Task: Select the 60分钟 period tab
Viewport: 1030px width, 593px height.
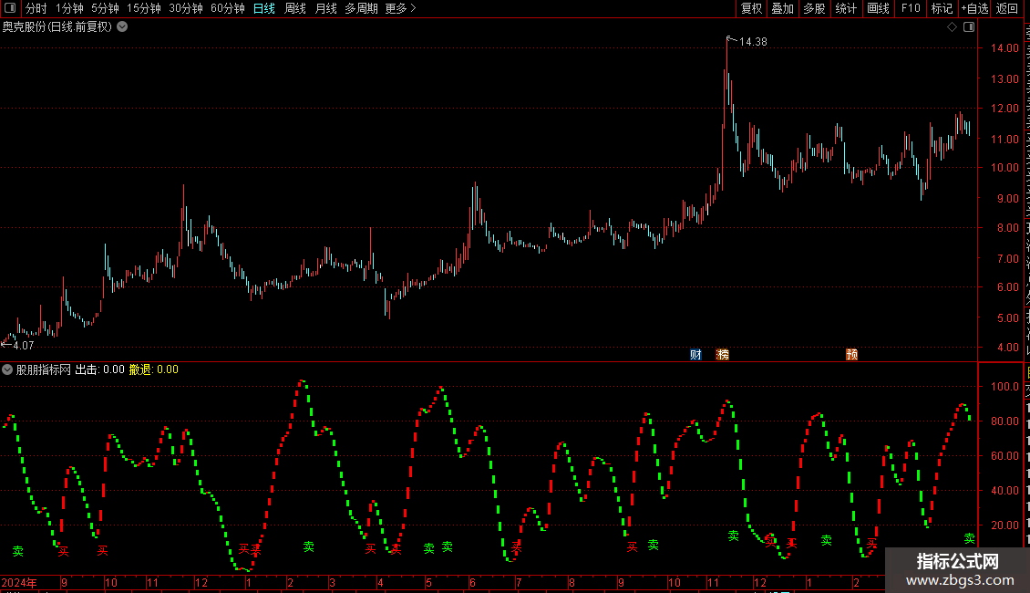Action: coord(227,8)
